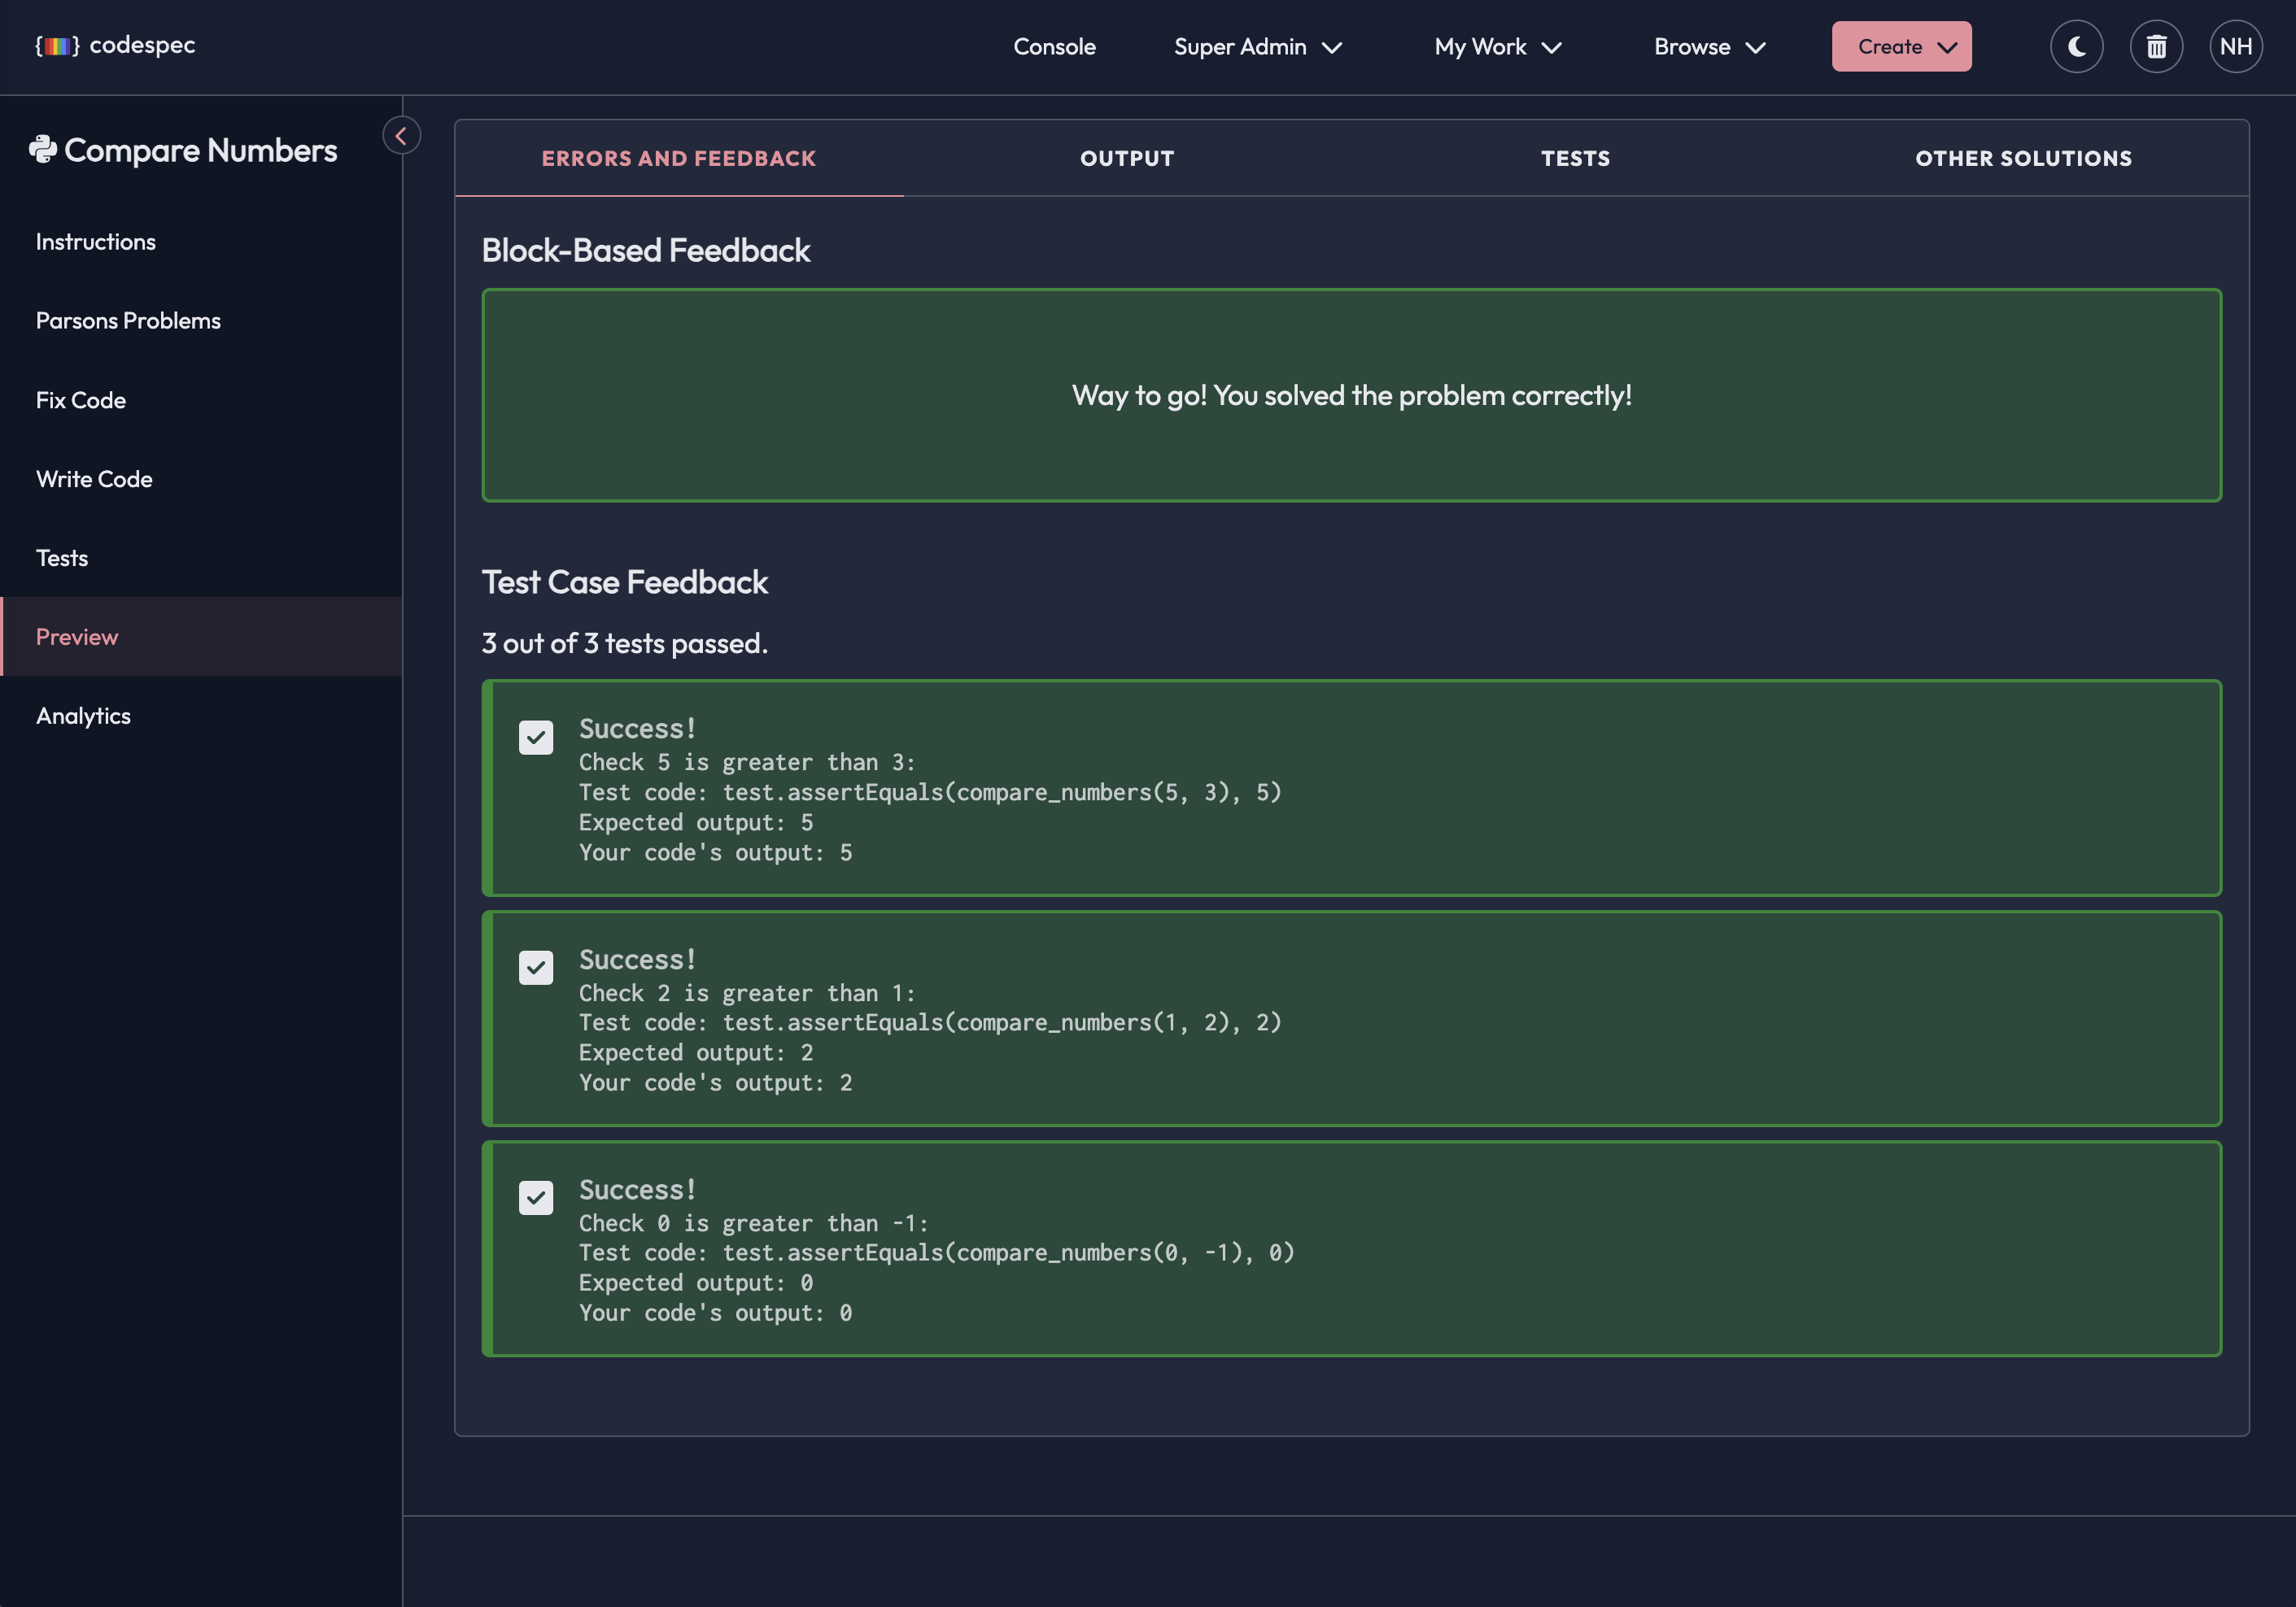Go to Console link in header
This screenshot has width=2296, height=1607.
(x=1054, y=47)
